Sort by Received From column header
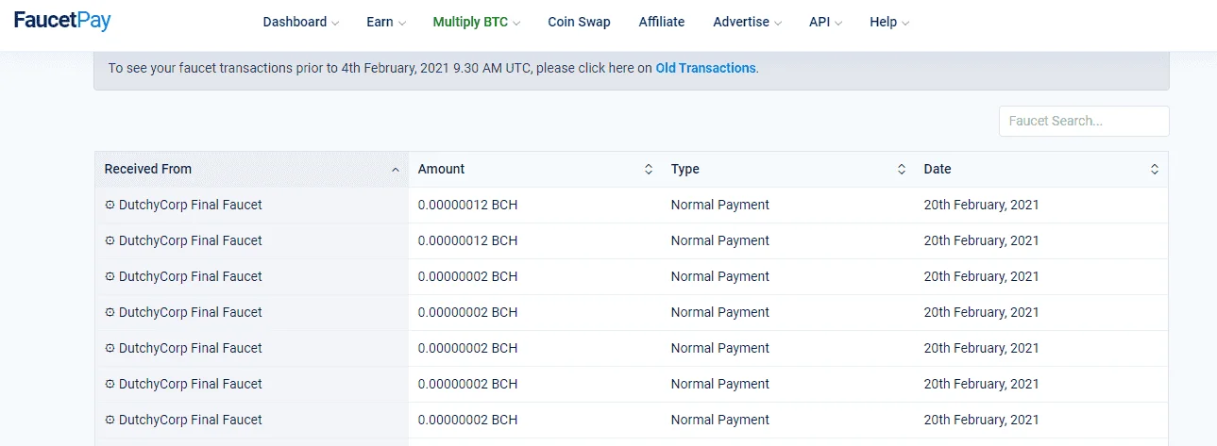 251,170
